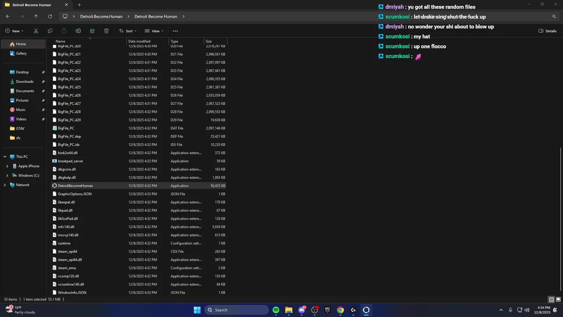Toggle the Details pane button
Screen dimensions: 563x317
[x=548, y=31]
